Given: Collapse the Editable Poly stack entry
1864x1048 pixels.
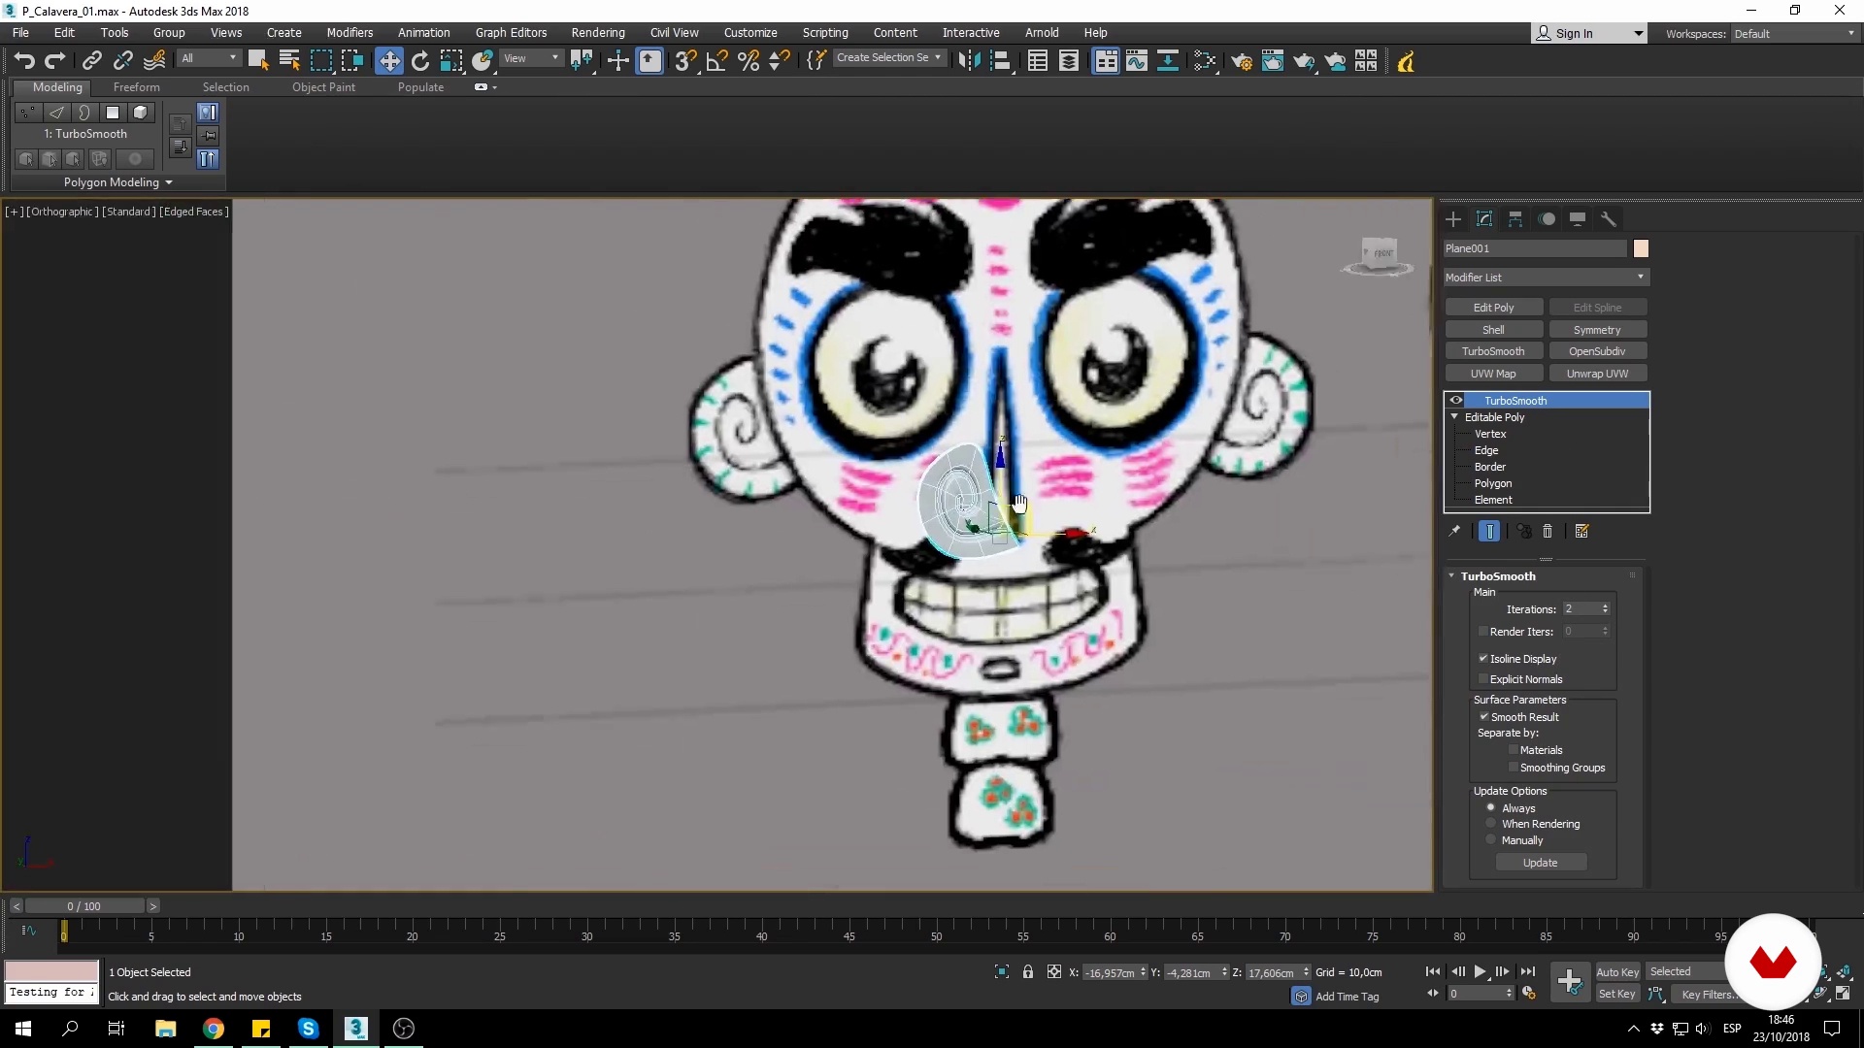Looking at the screenshot, I should click(1454, 416).
